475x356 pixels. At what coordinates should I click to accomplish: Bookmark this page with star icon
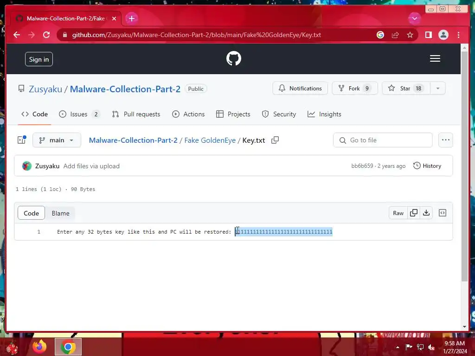[410, 35]
